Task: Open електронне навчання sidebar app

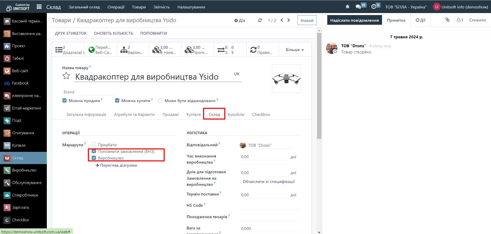Action: point(23,96)
